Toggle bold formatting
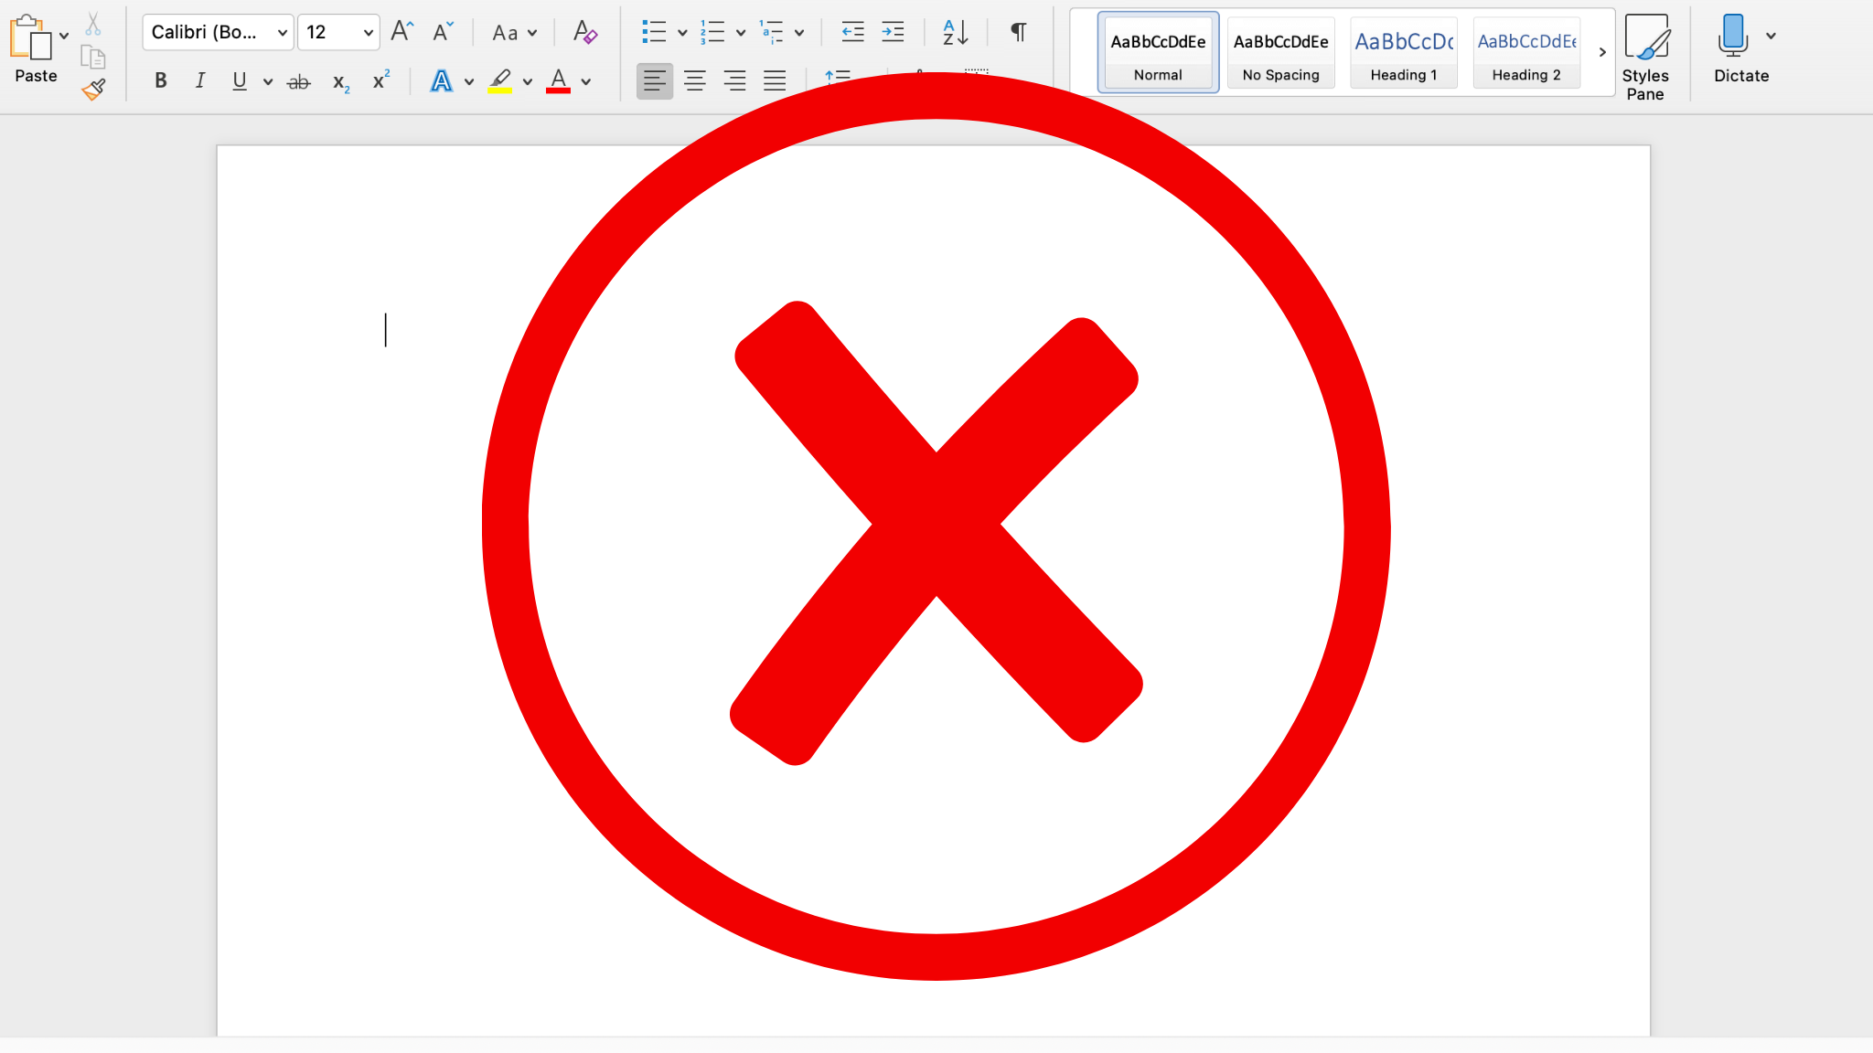 tap(161, 81)
